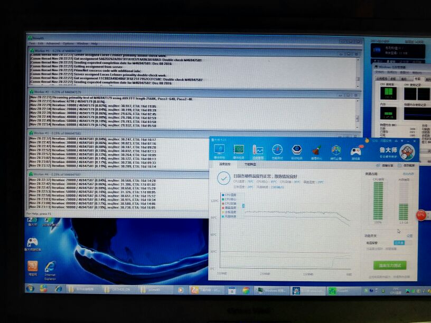Toggle 硬盘温度 legend entry in temperature chart
431x323 pixels.
229,208
